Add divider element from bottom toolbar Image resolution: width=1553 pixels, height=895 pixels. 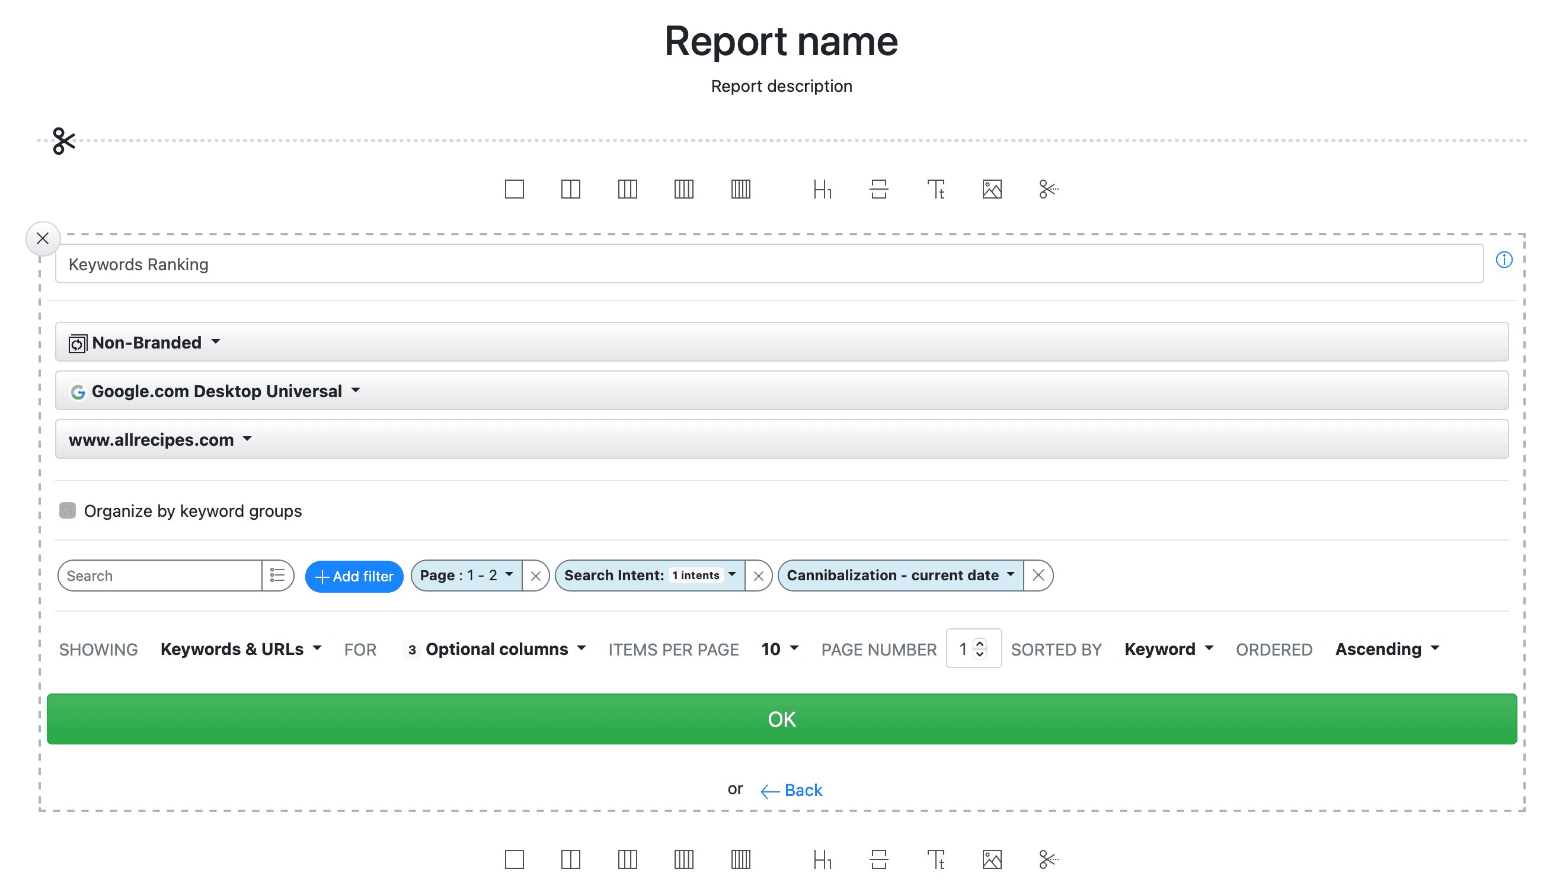click(878, 859)
